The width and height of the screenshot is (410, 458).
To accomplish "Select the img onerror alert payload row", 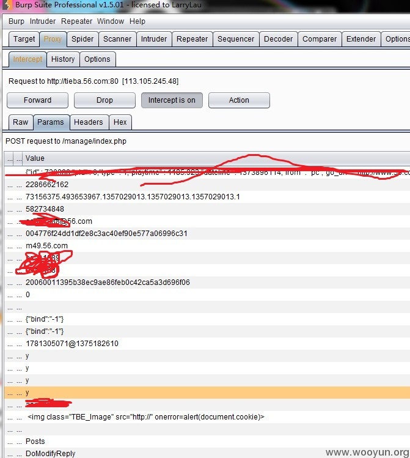I will click(x=207, y=417).
